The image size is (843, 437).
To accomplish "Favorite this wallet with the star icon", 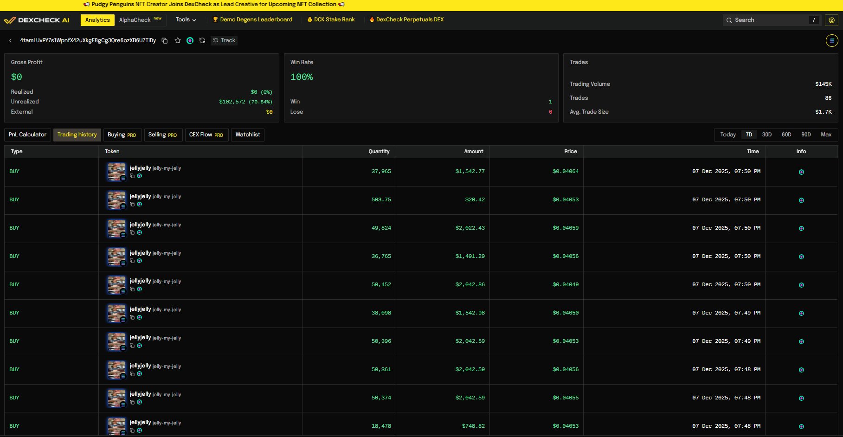I will (x=178, y=41).
